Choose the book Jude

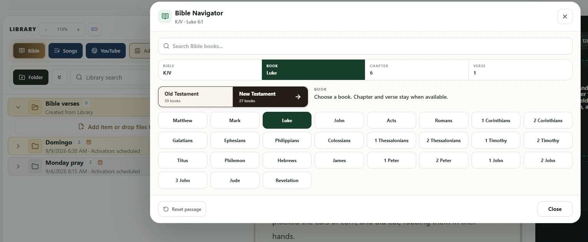[235, 180]
